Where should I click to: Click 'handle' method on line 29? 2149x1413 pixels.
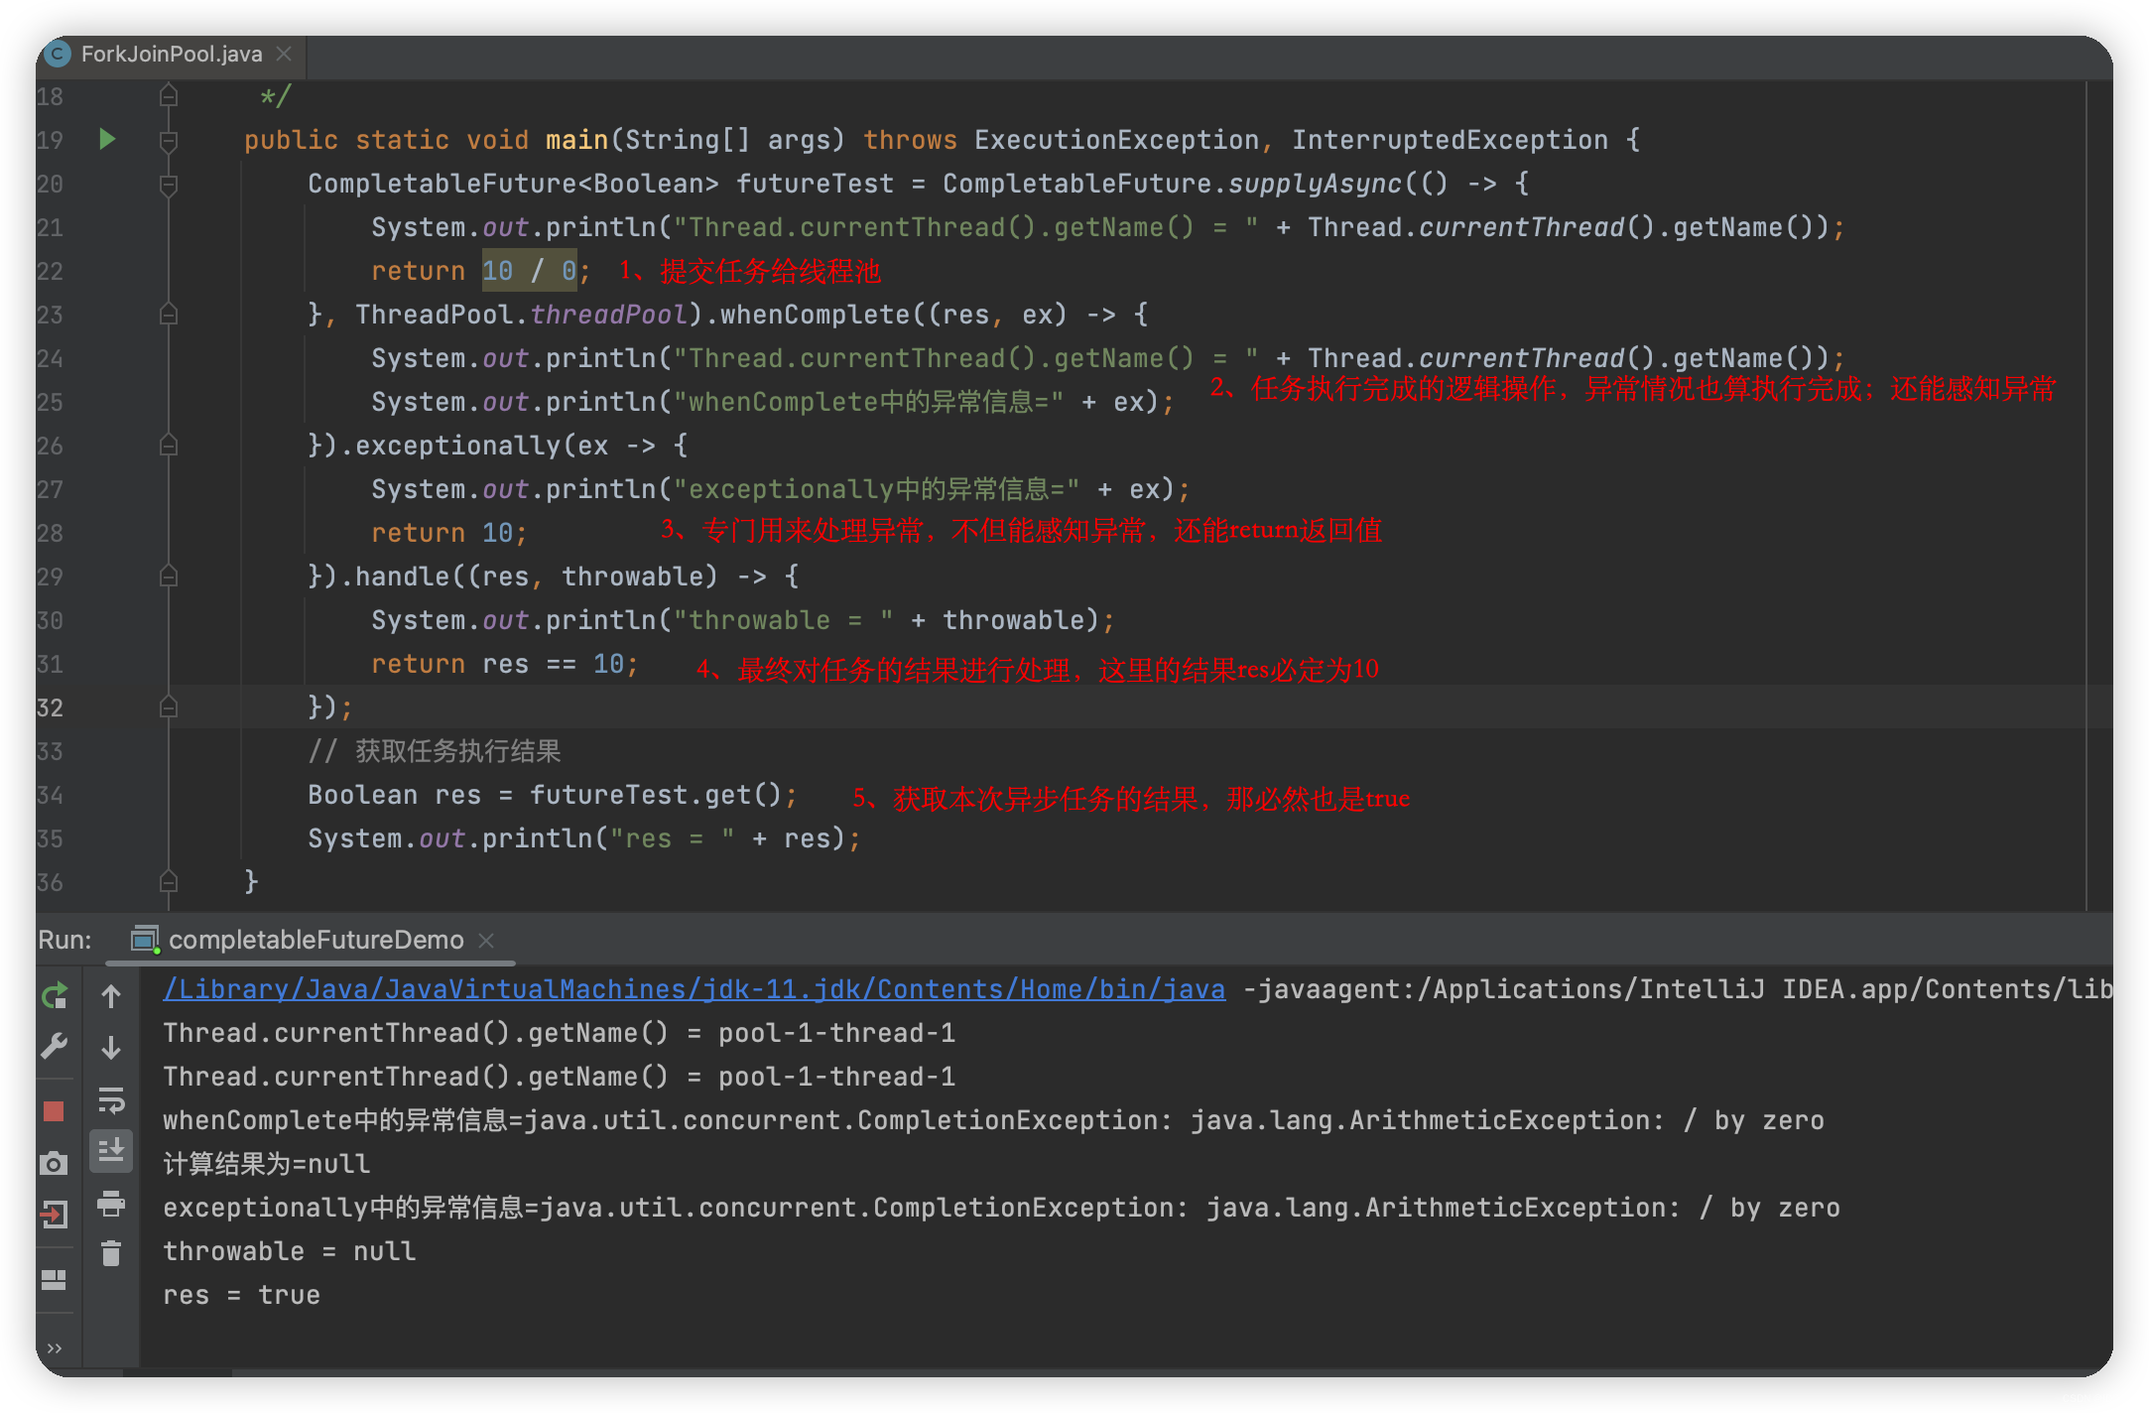coord(403,577)
